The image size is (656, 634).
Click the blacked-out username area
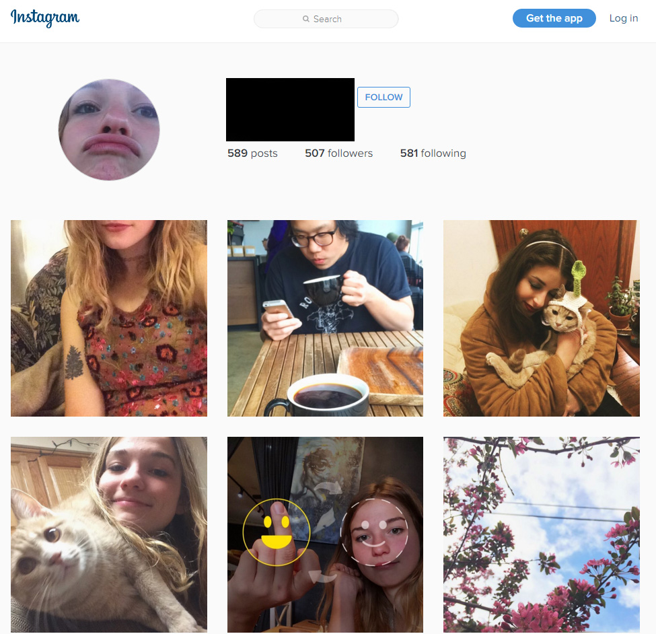pyautogui.click(x=290, y=110)
